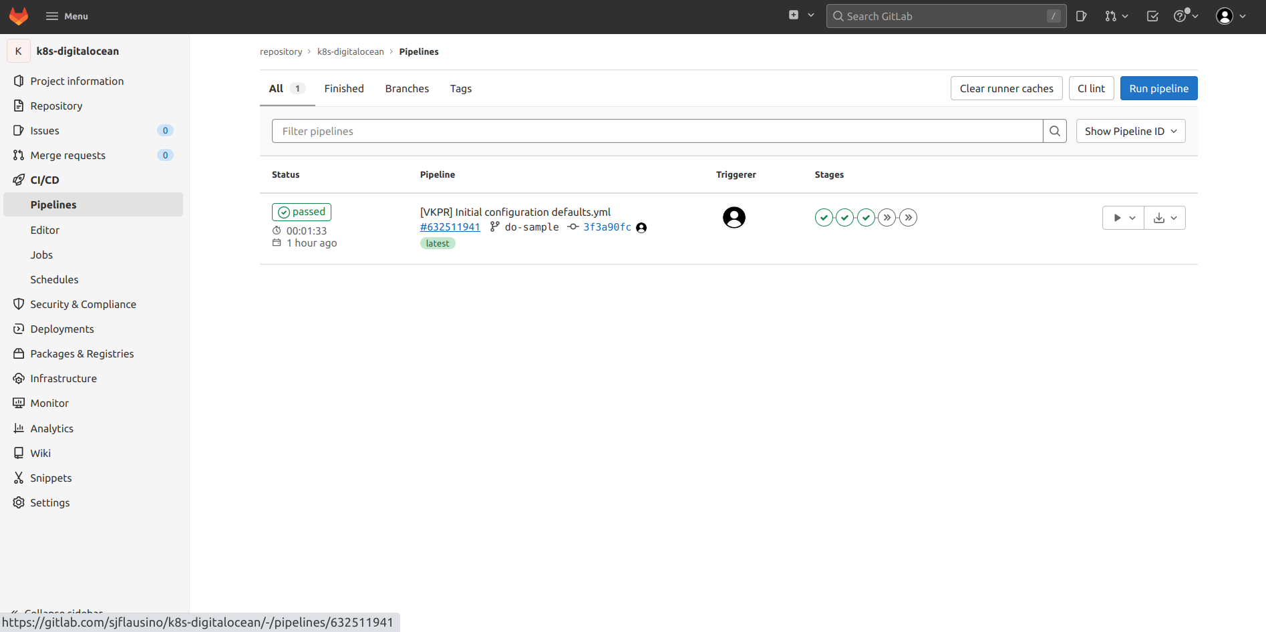1266x632 pixels.
Task: Open the To-Do list checkmark icon
Action: pyautogui.click(x=1152, y=16)
